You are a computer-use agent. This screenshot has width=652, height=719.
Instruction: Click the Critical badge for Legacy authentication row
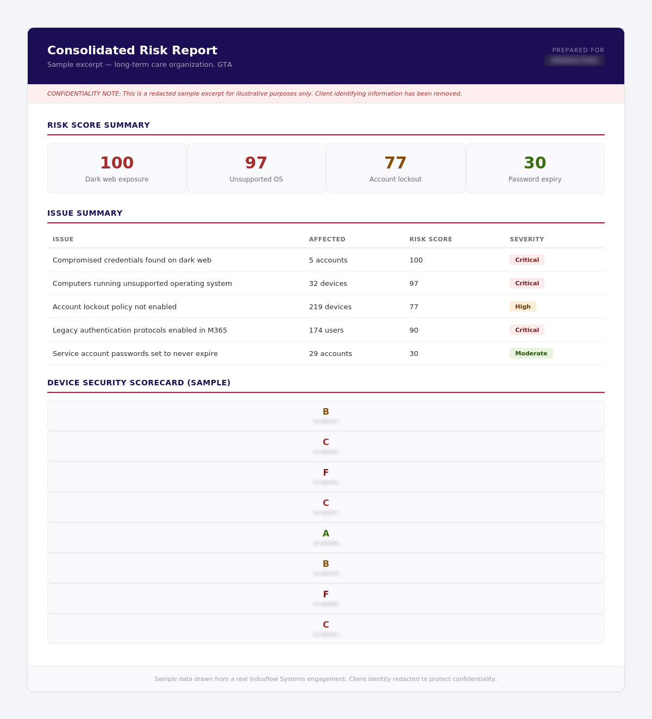[x=527, y=330]
